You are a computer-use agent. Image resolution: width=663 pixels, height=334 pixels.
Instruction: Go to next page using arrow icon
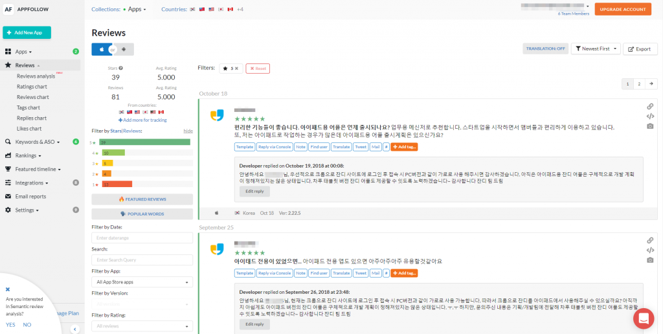[x=651, y=83]
